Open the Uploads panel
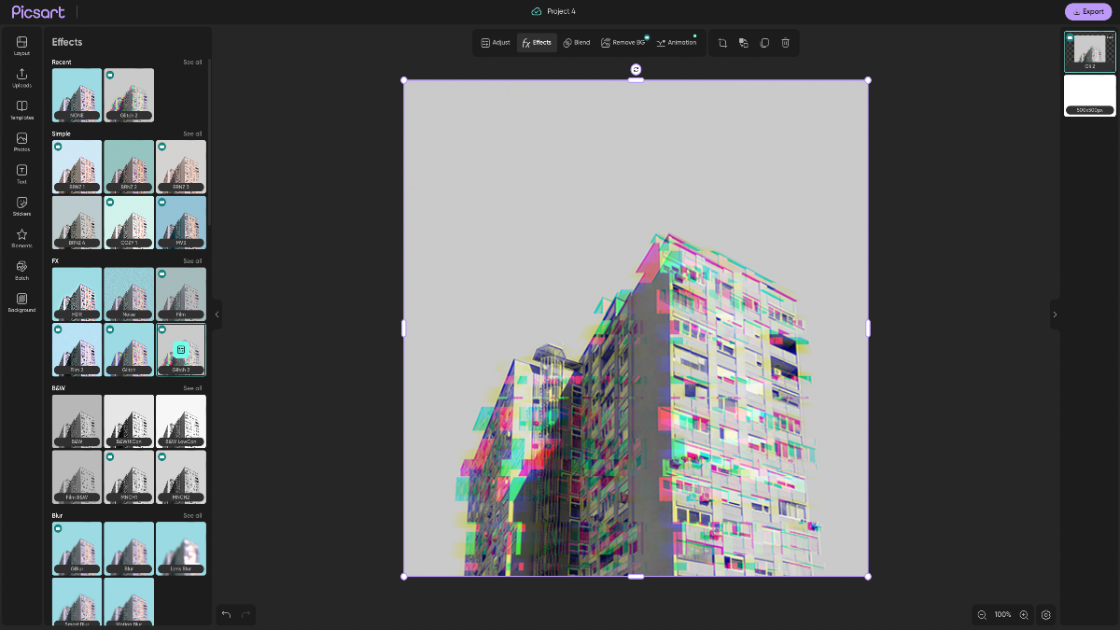The width and height of the screenshot is (1120, 630). click(x=21, y=79)
